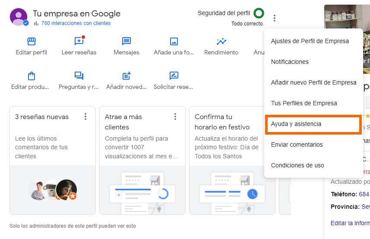The width and height of the screenshot is (370, 239).
Task: Click the Añade una foto icon
Action: 174,41
